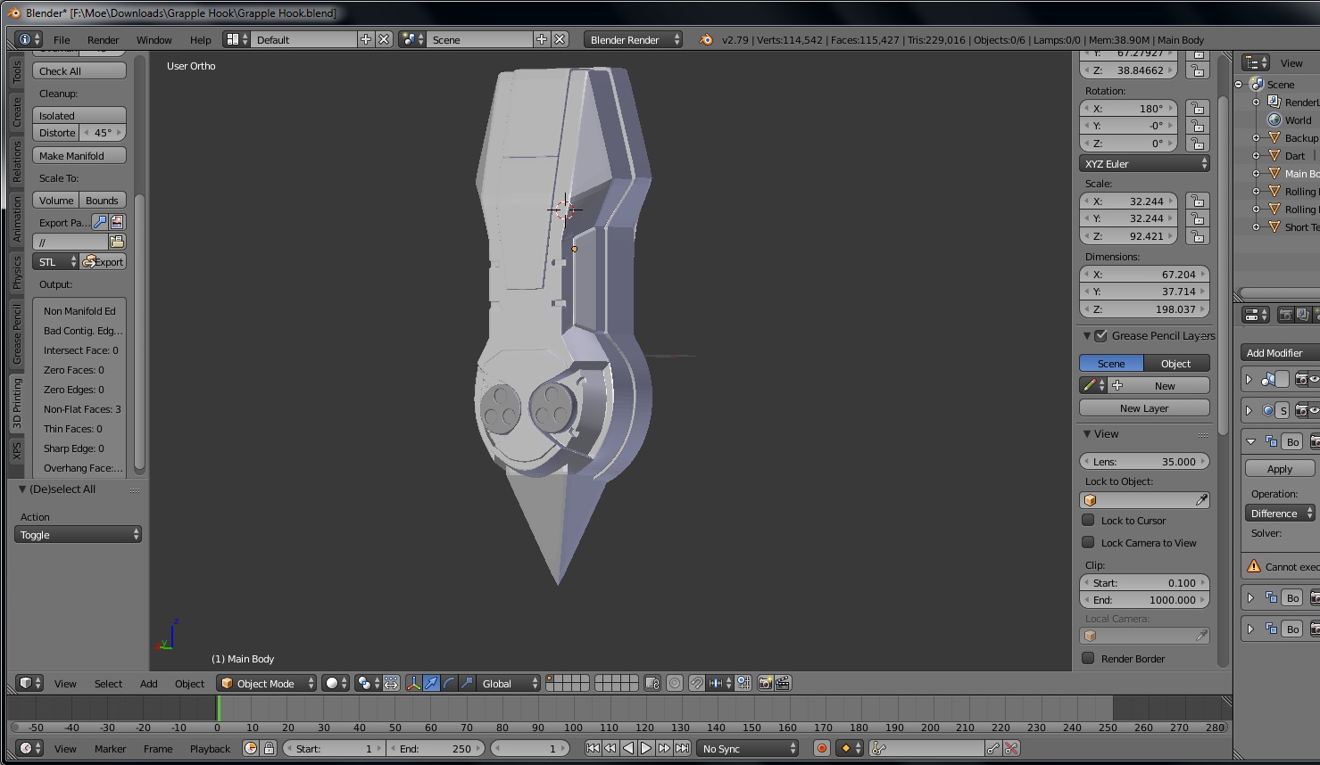The height and width of the screenshot is (765, 1320).
Task: Click the Clip End value field
Action: 1144,599
